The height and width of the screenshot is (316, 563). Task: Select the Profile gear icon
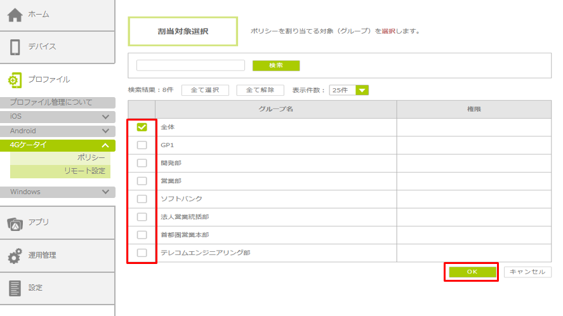tap(15, 80)
